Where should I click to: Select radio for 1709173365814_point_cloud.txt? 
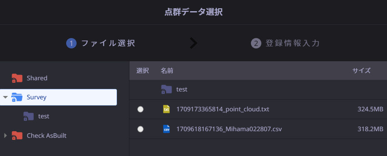pos(140,109)
